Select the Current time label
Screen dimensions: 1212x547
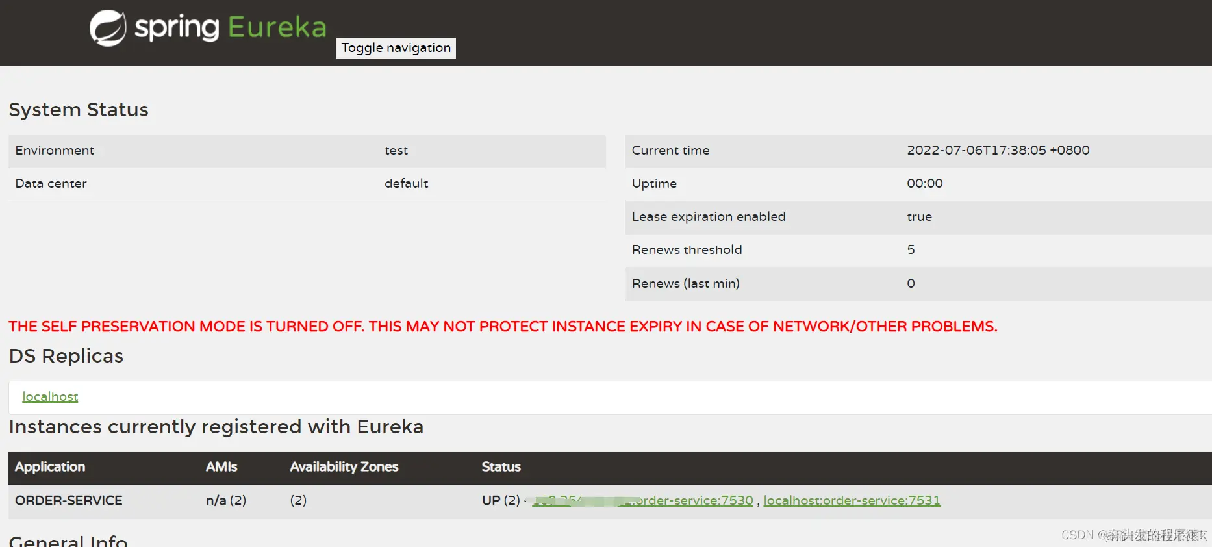coord(670,150)
